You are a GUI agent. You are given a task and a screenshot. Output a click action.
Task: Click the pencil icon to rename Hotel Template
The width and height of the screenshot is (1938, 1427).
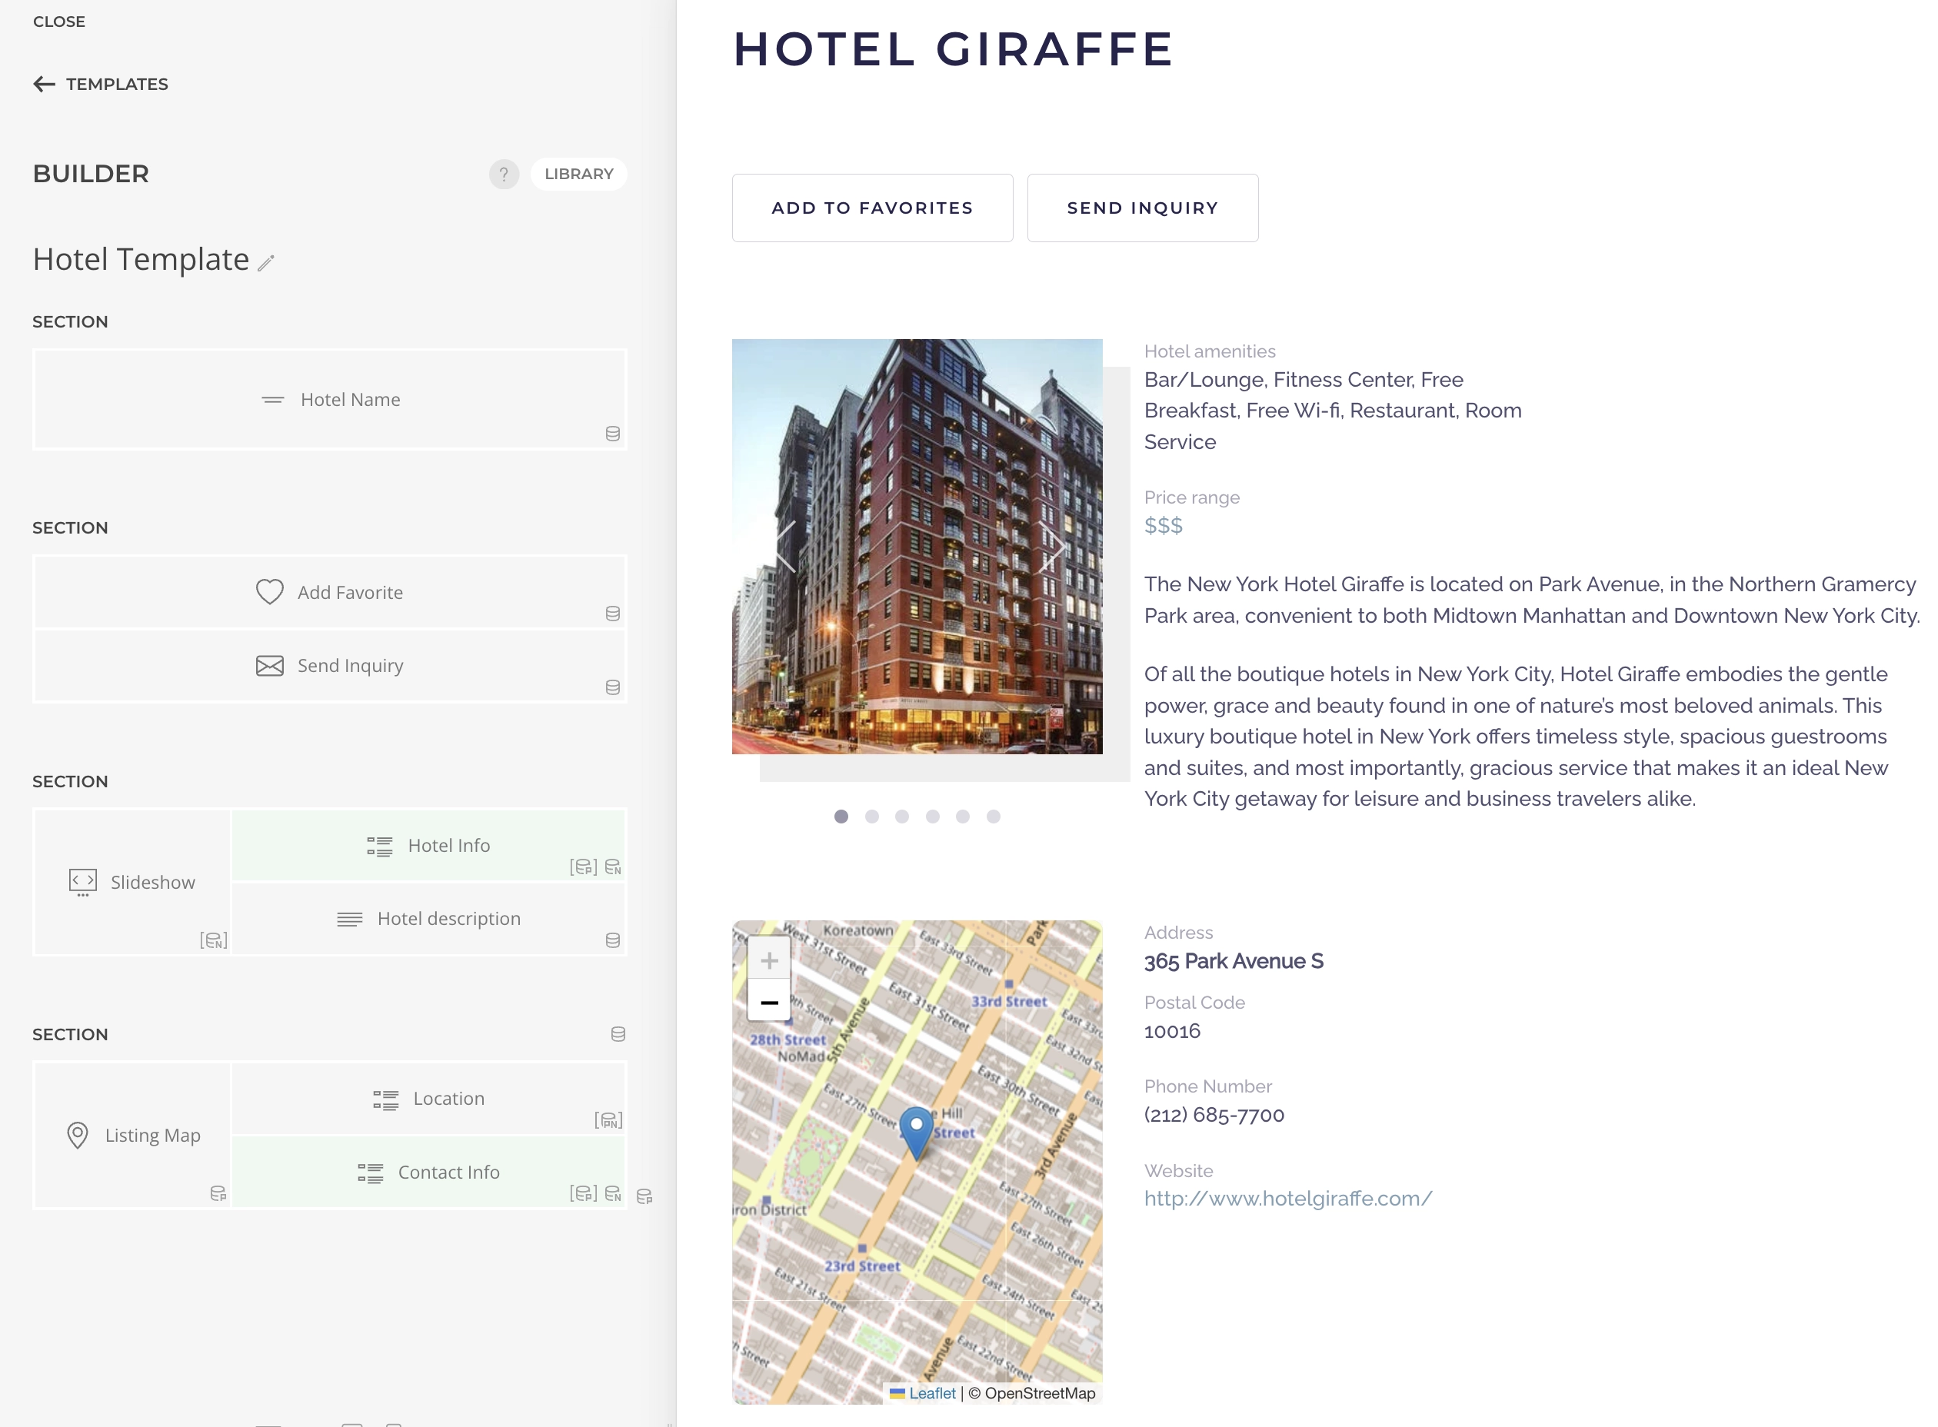(x=266, y=261)
